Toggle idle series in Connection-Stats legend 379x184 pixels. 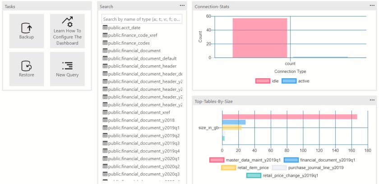(262, 81)
